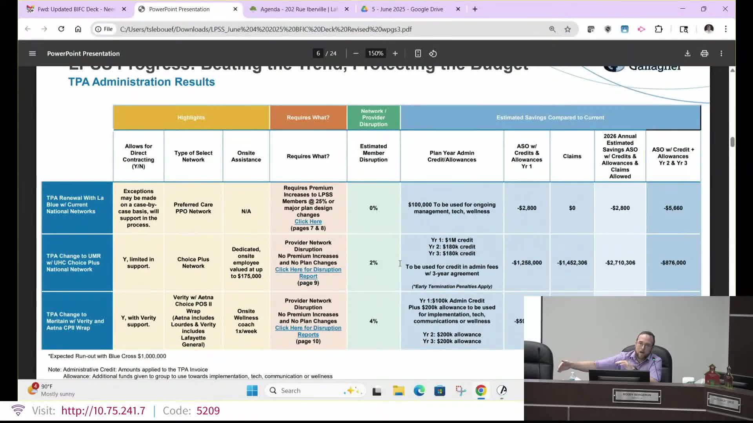Print the PDF document
753x423 pixels.
[x=704, y=54]
